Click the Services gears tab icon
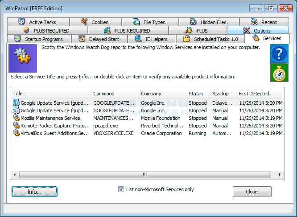 click(256, 38)
